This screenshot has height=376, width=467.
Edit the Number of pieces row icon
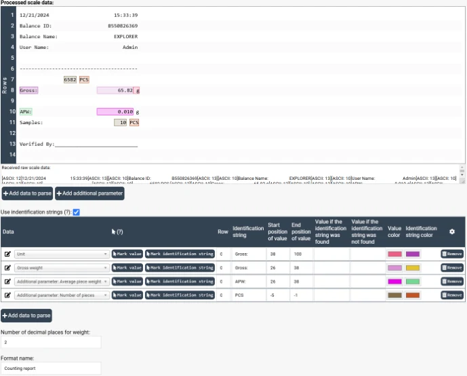[7, 295]
